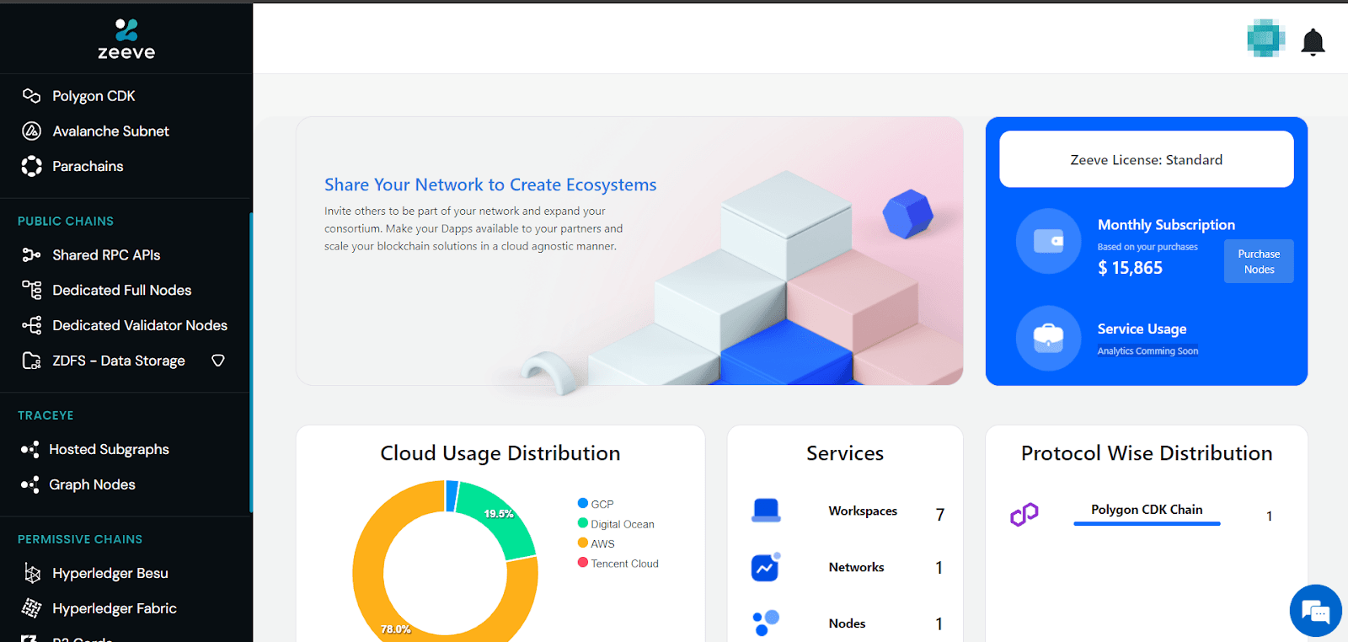Click the heart icon beside ZDFS
The width and height of the screenshot is (1348, 642).
point(218,361)
